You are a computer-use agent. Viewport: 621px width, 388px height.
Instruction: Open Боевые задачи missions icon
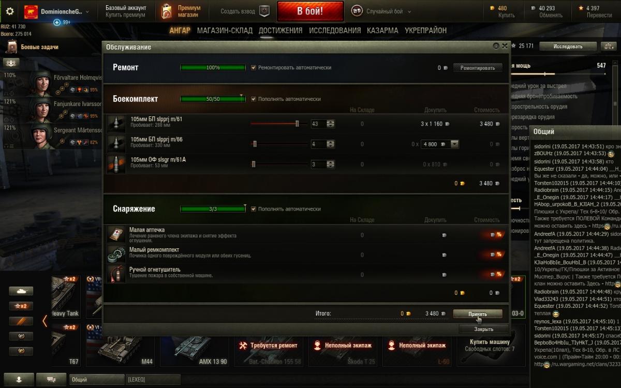(11, 47)
